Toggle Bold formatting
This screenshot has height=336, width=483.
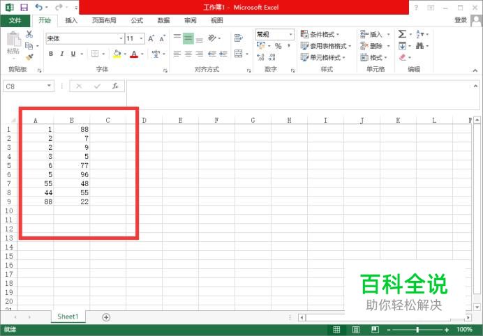tap(51, 54)
